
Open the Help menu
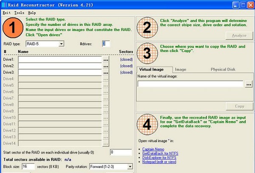click(32, 13)
